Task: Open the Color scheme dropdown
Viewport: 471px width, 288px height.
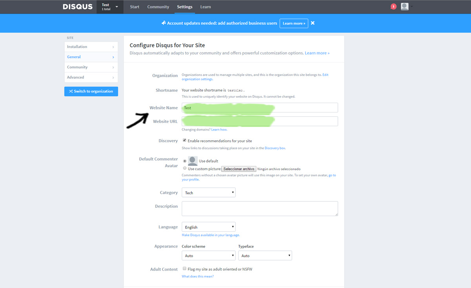Action: point(208,255)
